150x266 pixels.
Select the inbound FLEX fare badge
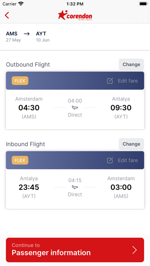click(x=20, y=160)
